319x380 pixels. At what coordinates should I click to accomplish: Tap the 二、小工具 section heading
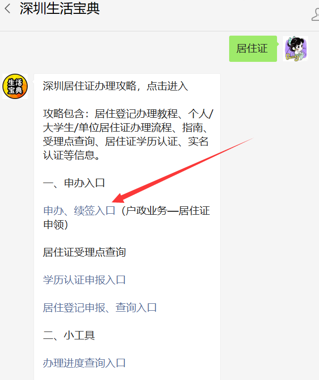(x=69, y=335)
